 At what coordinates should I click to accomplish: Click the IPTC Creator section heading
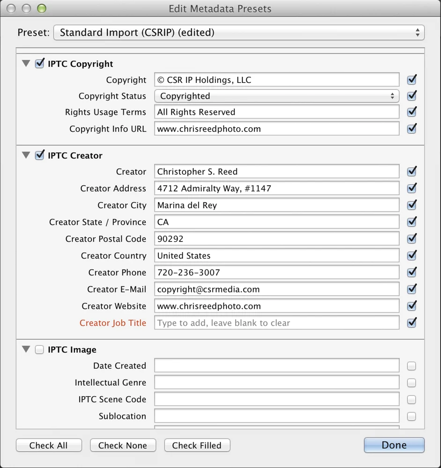[x=75, y=155]
